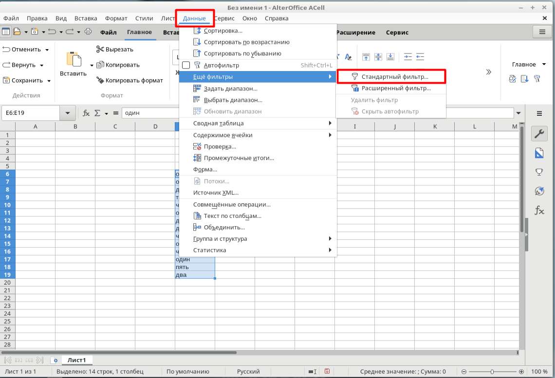Screen dimensions: 555x378
Task: Open the Формат menu
Action: [116, 18]
